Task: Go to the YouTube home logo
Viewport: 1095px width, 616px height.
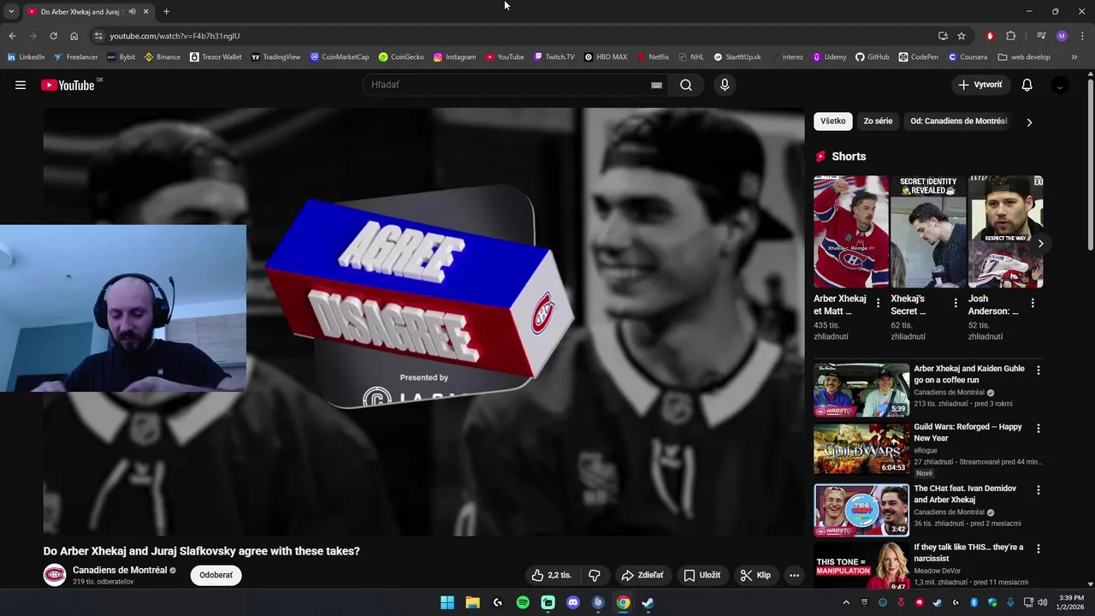Action: [68, 85]
